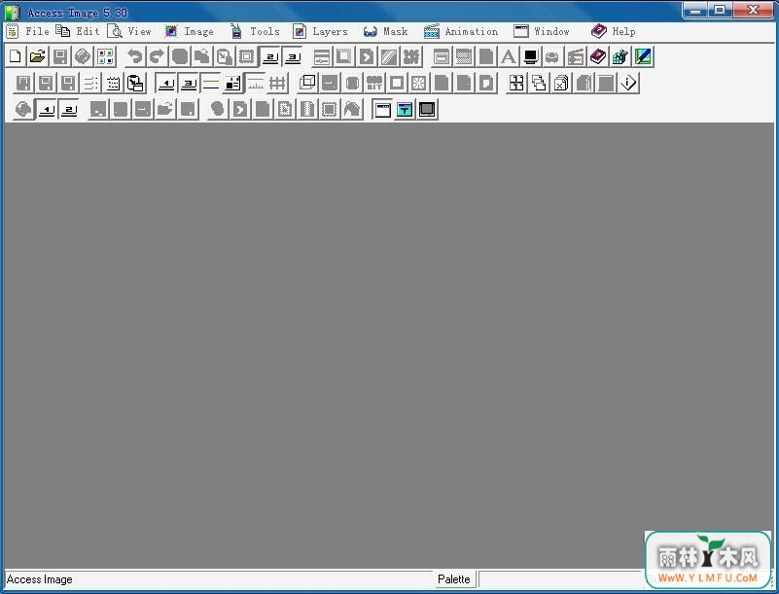
Task: Toggle the cyan window with T icon
Action: pos(405,109)
